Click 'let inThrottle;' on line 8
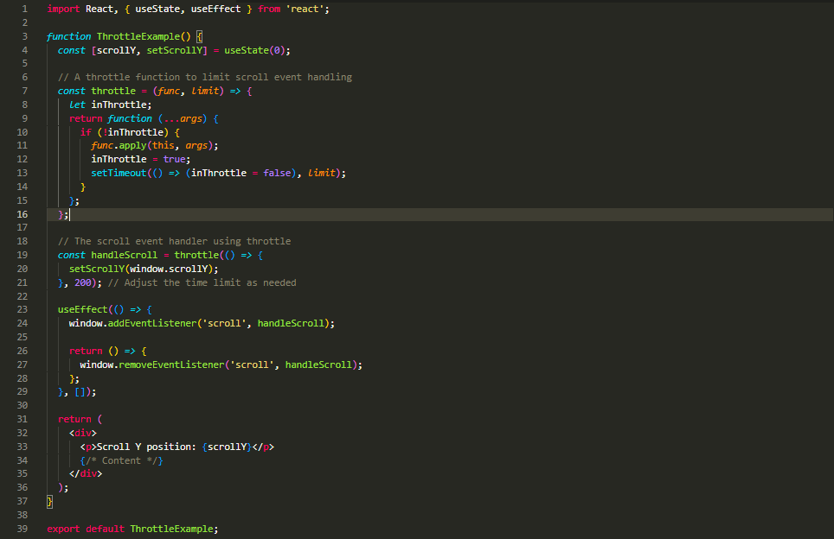The width and height of the screenshot is (834, 539). pos(110,105)
